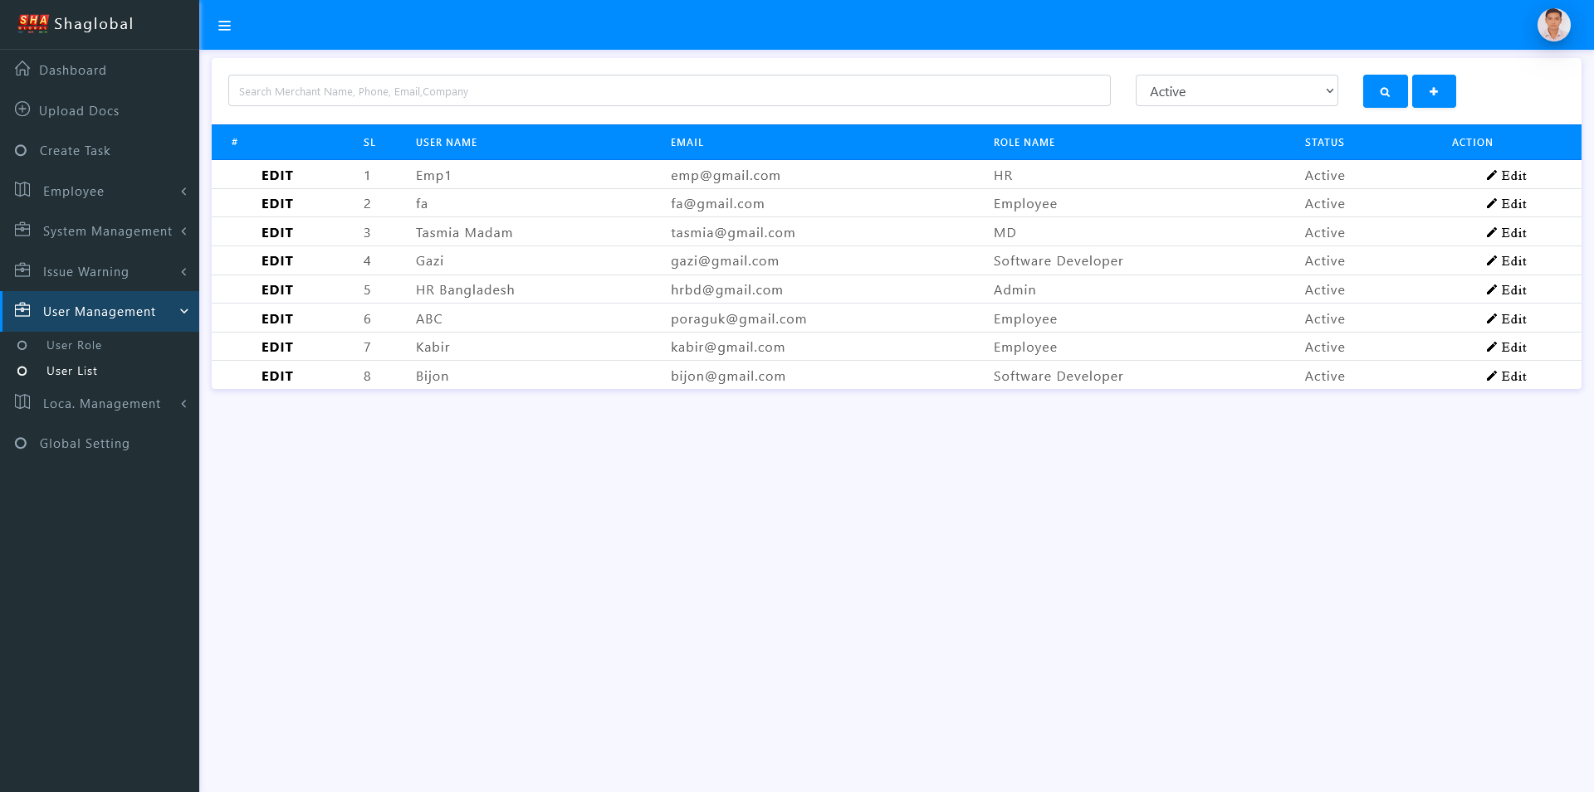Open Global Setting in sidebar
The image size is (1594, 792).
84,444
